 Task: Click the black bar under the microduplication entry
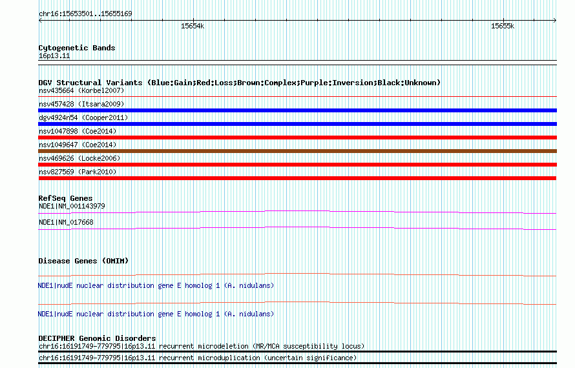coord(297,363)
